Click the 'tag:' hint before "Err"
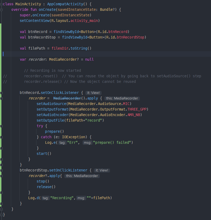Viewport: 211px width, 220px height. pyautogui.click(x=62, y=143)
